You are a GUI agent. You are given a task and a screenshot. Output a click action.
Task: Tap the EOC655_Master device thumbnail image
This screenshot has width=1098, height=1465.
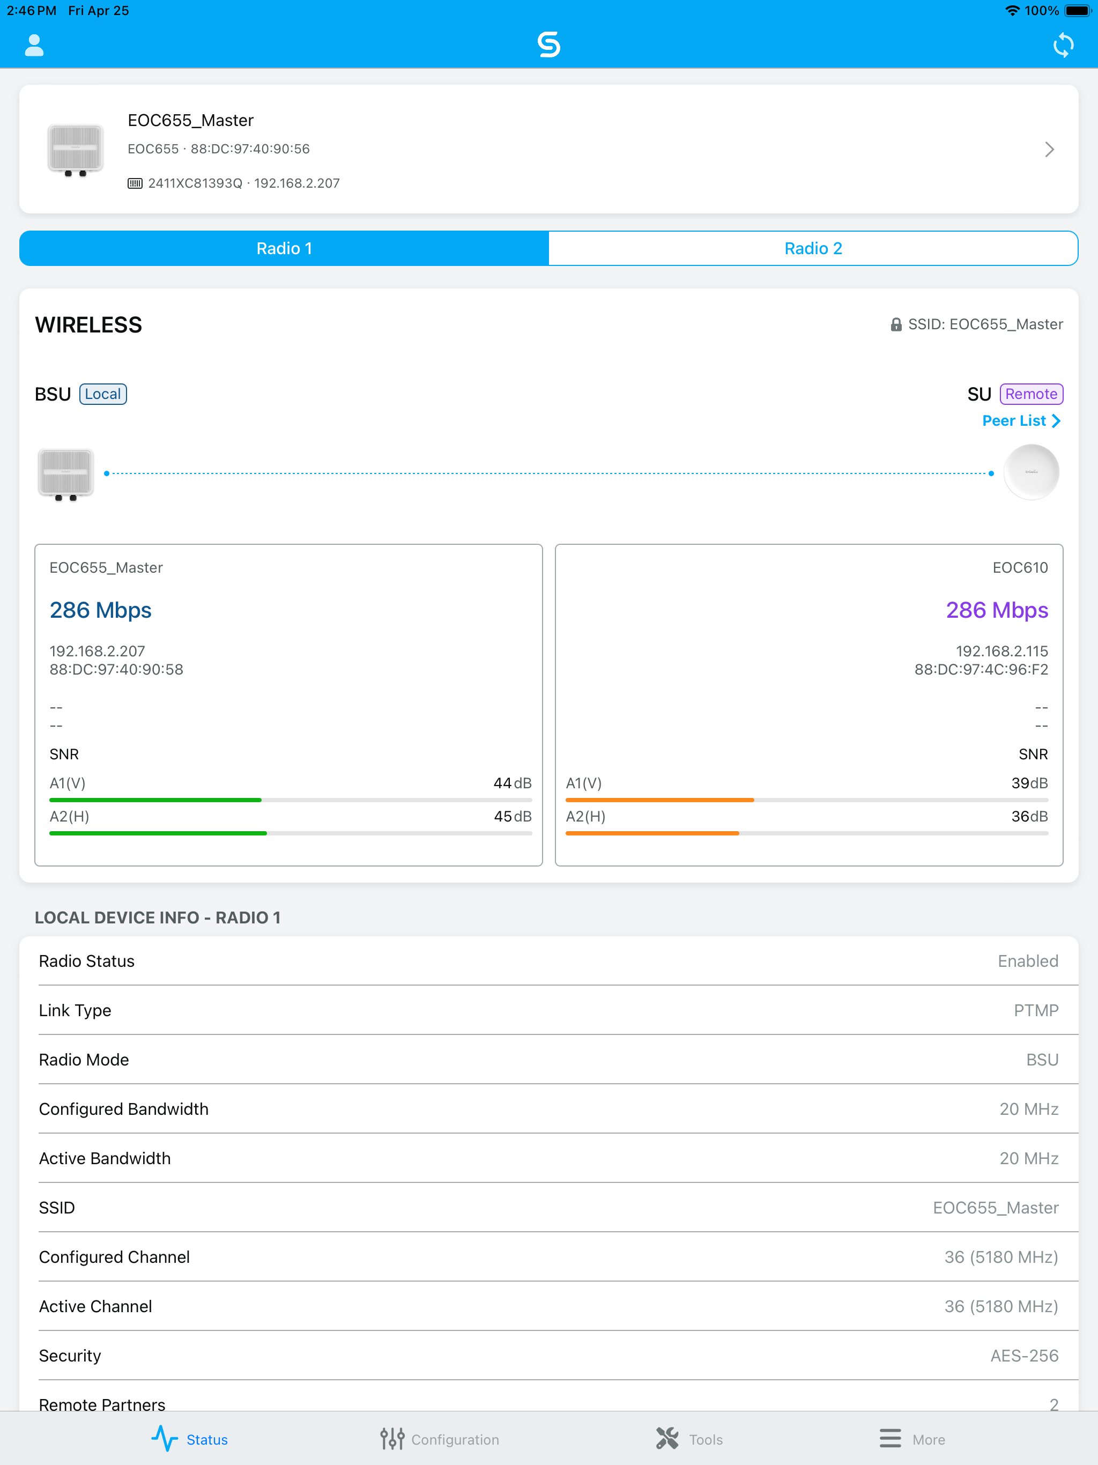[x=76, y=150]
